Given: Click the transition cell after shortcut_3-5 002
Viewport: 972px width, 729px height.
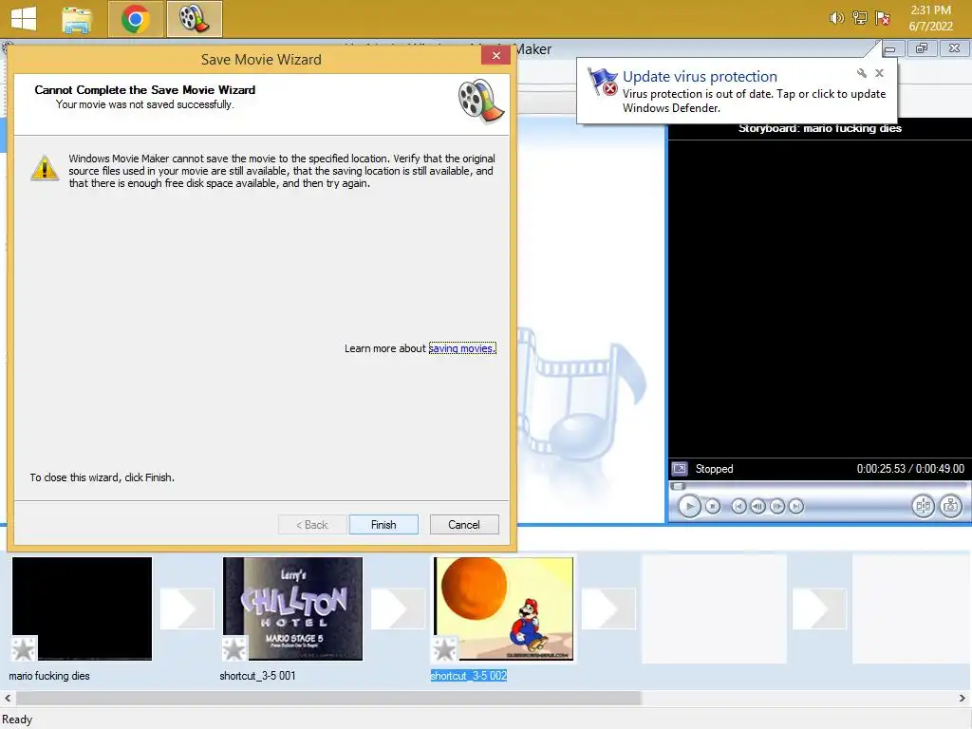Looking at the screenshot, I should pos(608,608).
